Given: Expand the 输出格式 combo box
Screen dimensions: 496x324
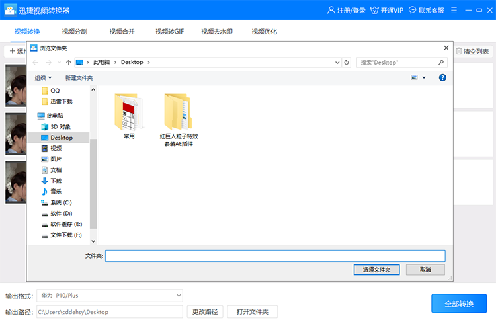Looking at the screenshot, I should [110, 295].
